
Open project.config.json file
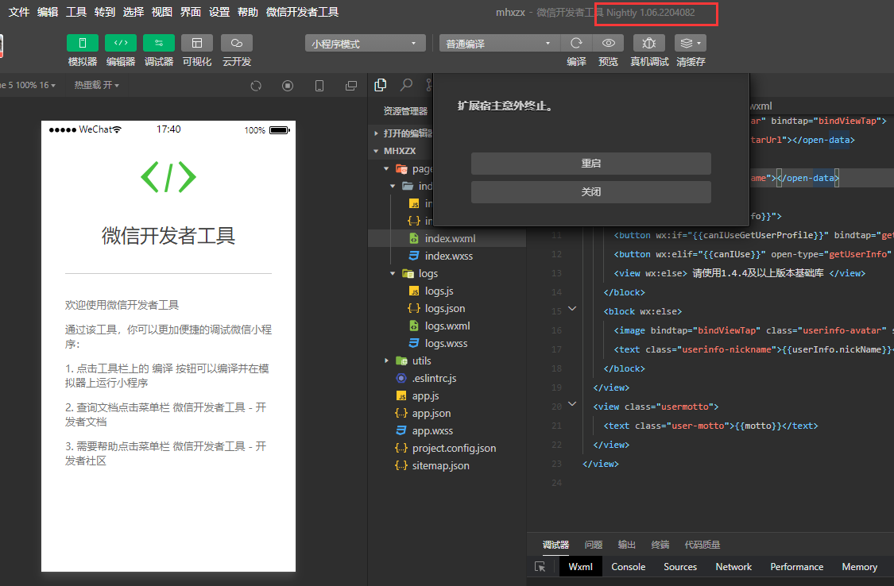[447, 448]
